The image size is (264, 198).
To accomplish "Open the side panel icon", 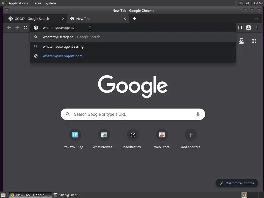I will point(240,28).
